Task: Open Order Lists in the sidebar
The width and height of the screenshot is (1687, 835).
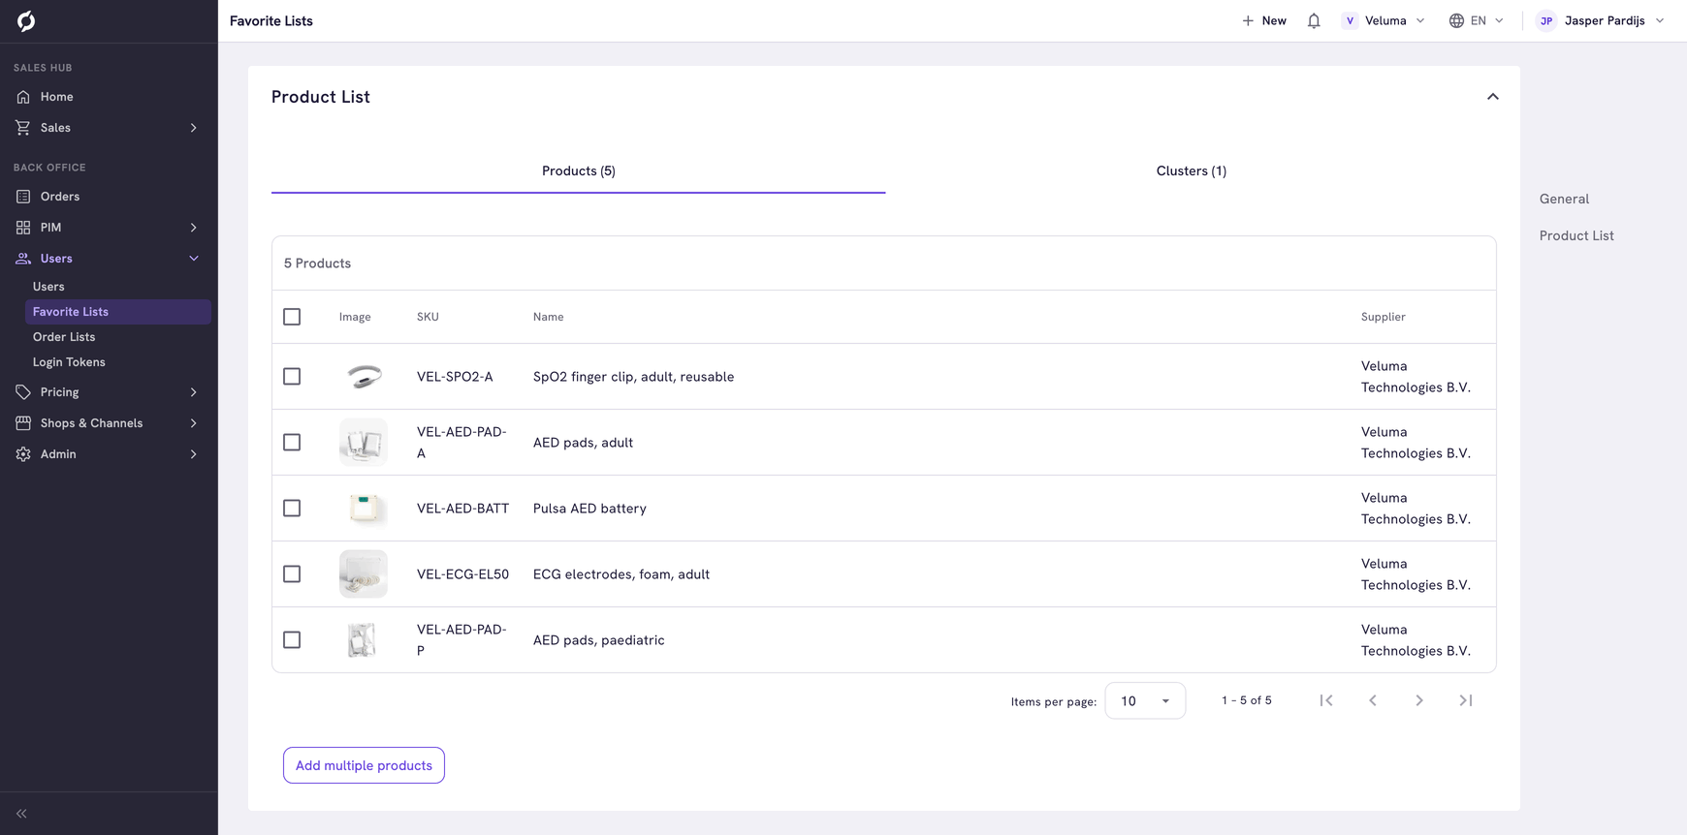Action: point(64,337)
